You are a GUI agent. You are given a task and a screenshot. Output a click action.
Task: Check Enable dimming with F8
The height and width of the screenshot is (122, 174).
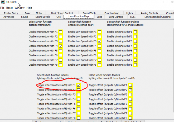click(x=135, y=65)
